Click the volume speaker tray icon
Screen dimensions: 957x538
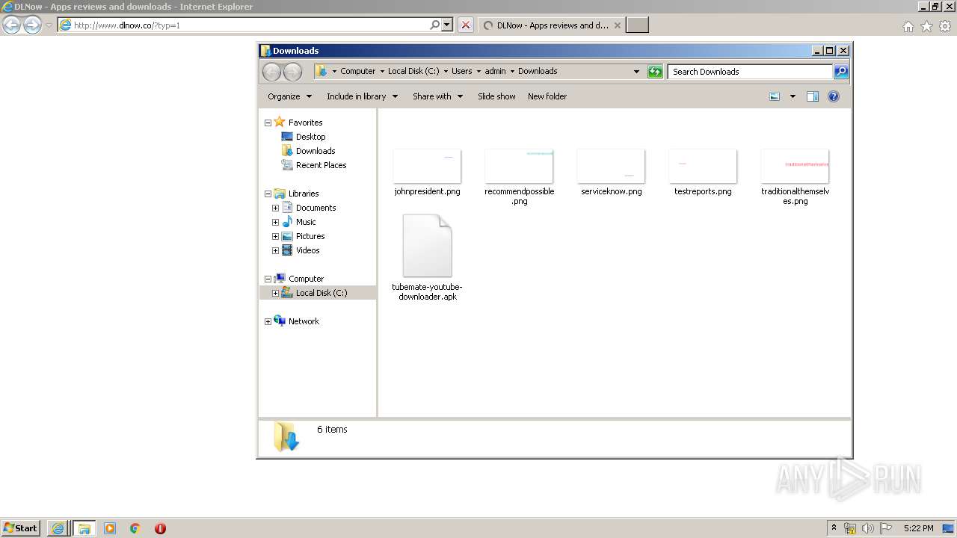tap(868, 528)
